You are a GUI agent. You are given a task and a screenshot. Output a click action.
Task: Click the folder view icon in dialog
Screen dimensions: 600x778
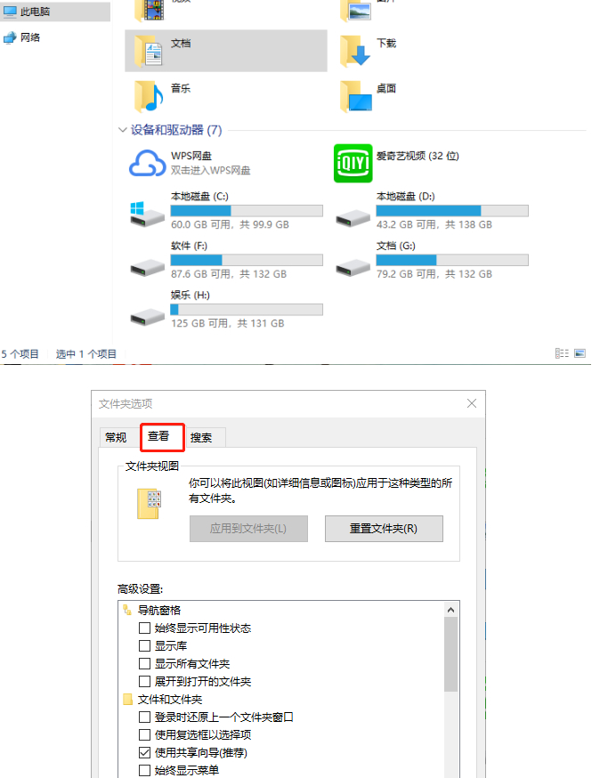pos(150,504)
